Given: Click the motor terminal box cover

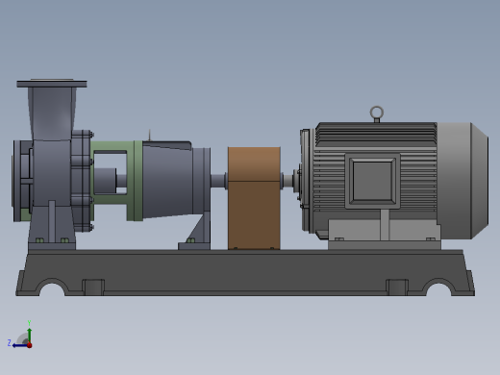Looking at the screenshot, I should [372, 181].
